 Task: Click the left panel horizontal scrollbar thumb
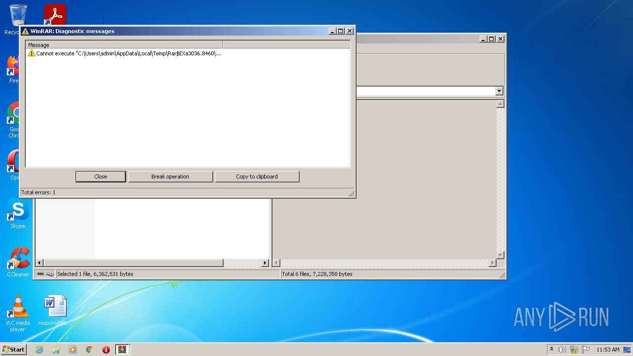134,263
